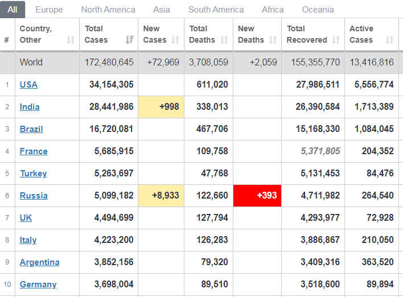
Task: Select France italic recovered value 5,371,805
Action: click(x=320, y=151)
